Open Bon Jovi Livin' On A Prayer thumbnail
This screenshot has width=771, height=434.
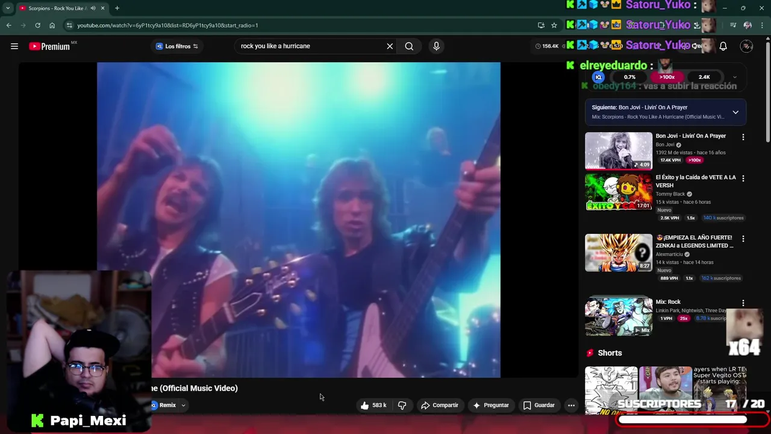pos(619,151)
